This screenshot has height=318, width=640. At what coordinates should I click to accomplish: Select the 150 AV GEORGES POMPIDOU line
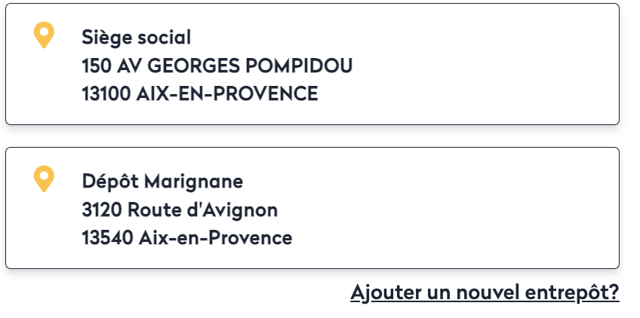[217, 66]
